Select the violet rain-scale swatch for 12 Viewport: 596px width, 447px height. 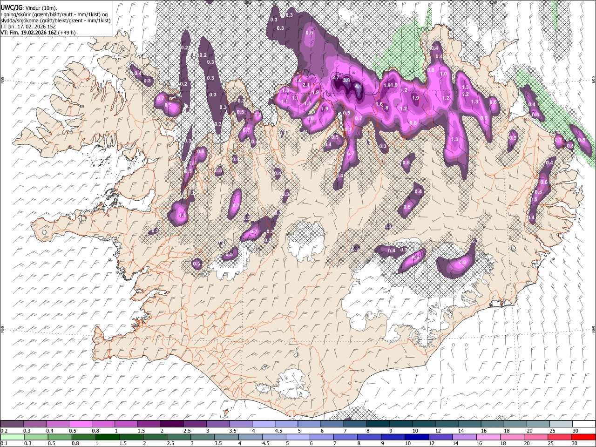(440, 437)
